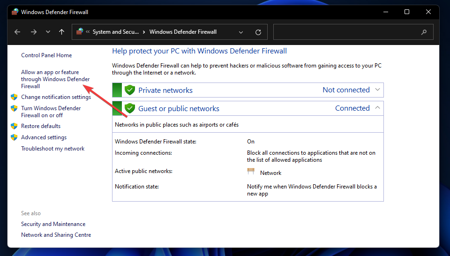Image resolution: width=450 pixels, height=256 pixels.
Task: Click the magnifier search icon
Action: tap(424, 32)
